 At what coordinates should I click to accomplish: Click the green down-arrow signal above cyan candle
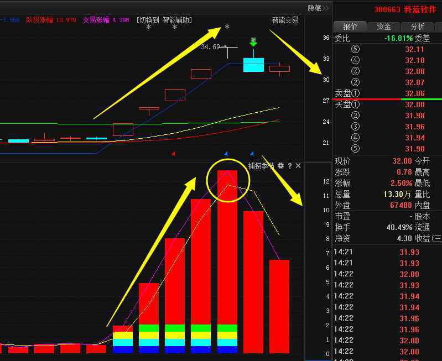coord(253,42)
